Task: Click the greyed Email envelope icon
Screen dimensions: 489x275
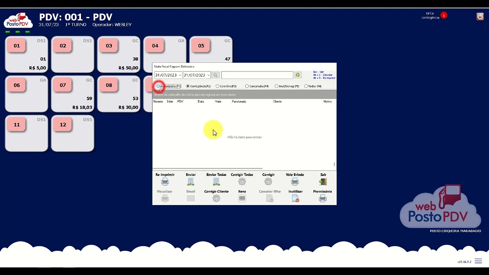Action: click(x=191, y=198)
